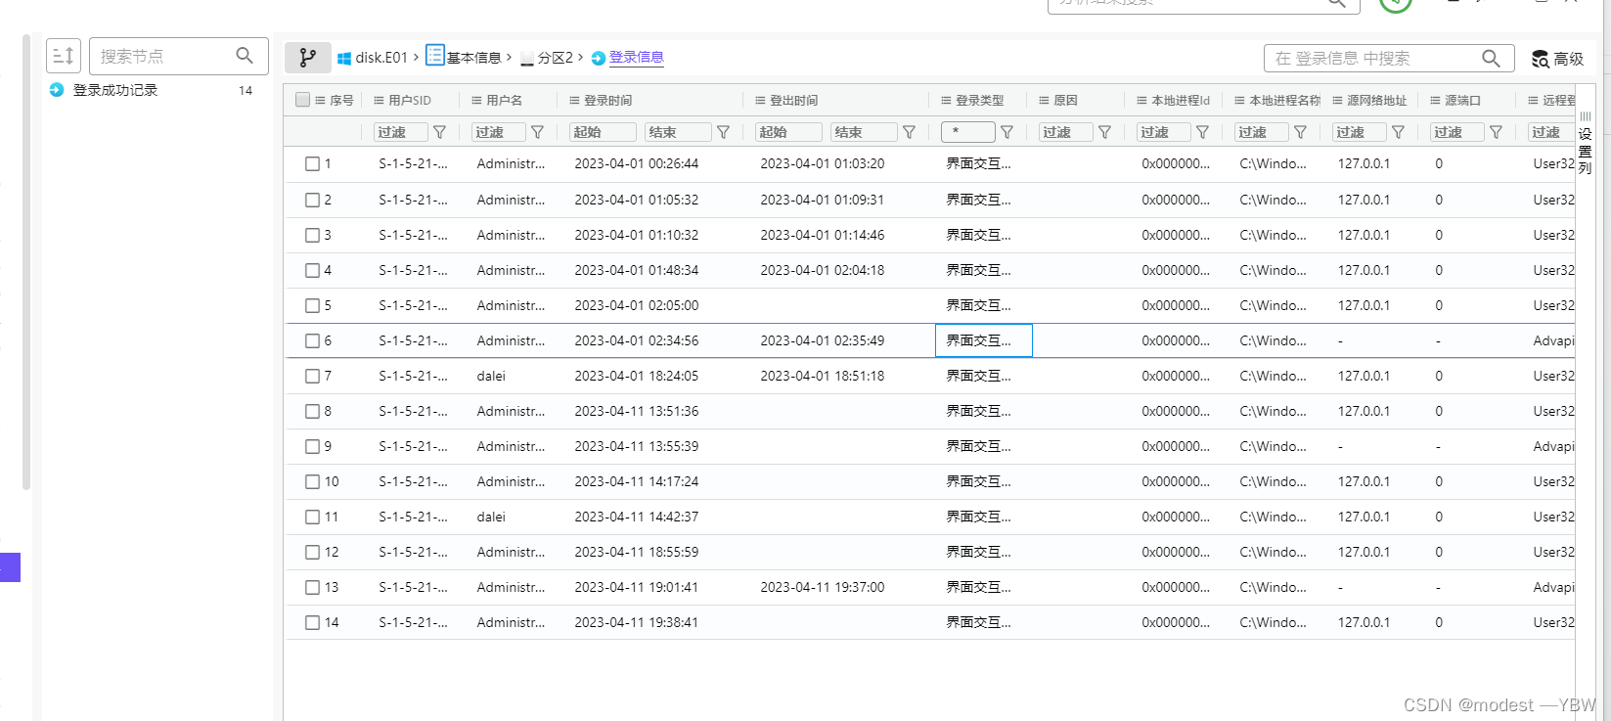Open the 设置列 column settings panel
1611x721 pixels.
coord(1586,144)
